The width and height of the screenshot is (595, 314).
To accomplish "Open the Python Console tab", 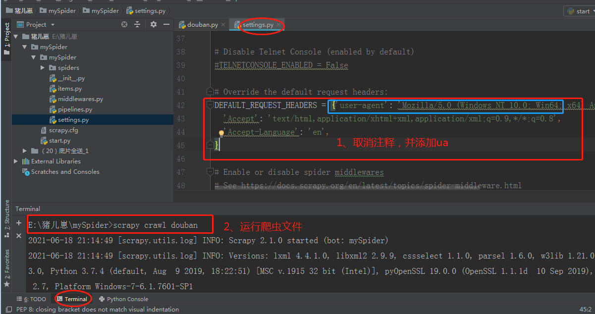I will [x=123, y=299].
